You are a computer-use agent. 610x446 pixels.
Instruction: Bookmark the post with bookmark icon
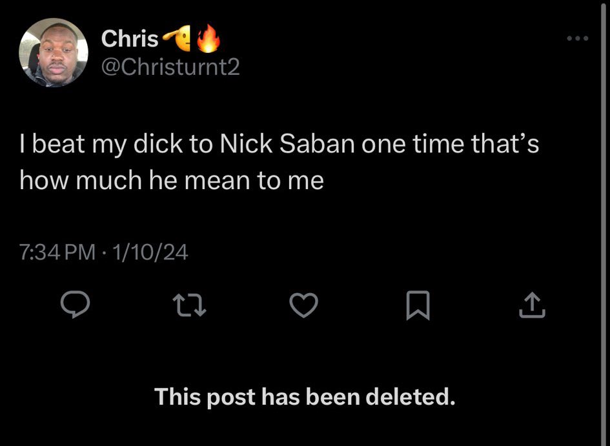pyautogui.click(x=416, y=306)
